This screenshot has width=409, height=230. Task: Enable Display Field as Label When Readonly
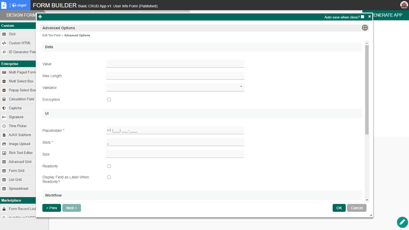click(x=109, y=177)
